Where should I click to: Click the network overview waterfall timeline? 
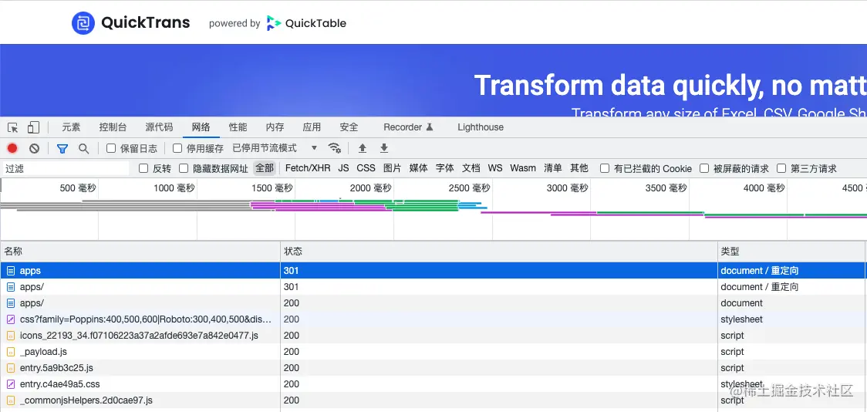click(x=433, y=209)
